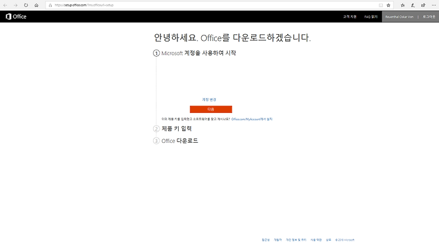The width and height of the screenshot is (439, 247).
Task: Click step 1 Microsoft 계정을 사용하여 시작
Action: pyautogui.click(x=199, y=53)
